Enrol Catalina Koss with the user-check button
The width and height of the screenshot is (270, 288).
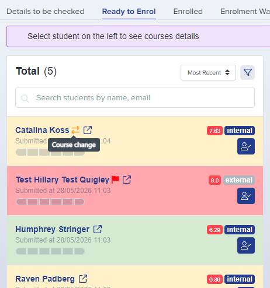[246, 146]
